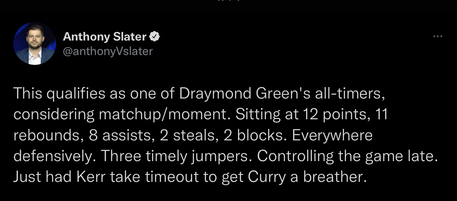Image resolution: width=457 pixels, height=201 pixels.
Task: Click the word "Curry" in the tweet
Action: pyautogui.click(x=267, y=177)
